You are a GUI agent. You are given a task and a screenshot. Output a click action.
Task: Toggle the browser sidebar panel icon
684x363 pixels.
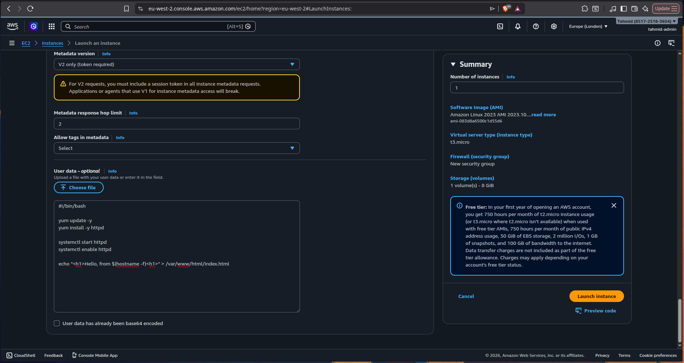click(624, 9)
